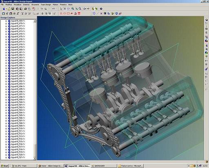Click the Save floppy disk icon
The width and height of the screenshot is (209, 168).
click(x=13, y=9)
